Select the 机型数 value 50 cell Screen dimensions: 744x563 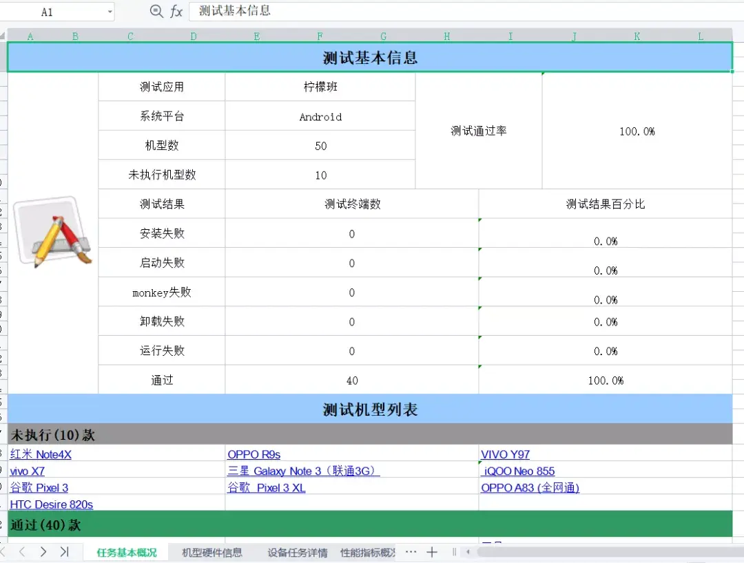(320, 146)
